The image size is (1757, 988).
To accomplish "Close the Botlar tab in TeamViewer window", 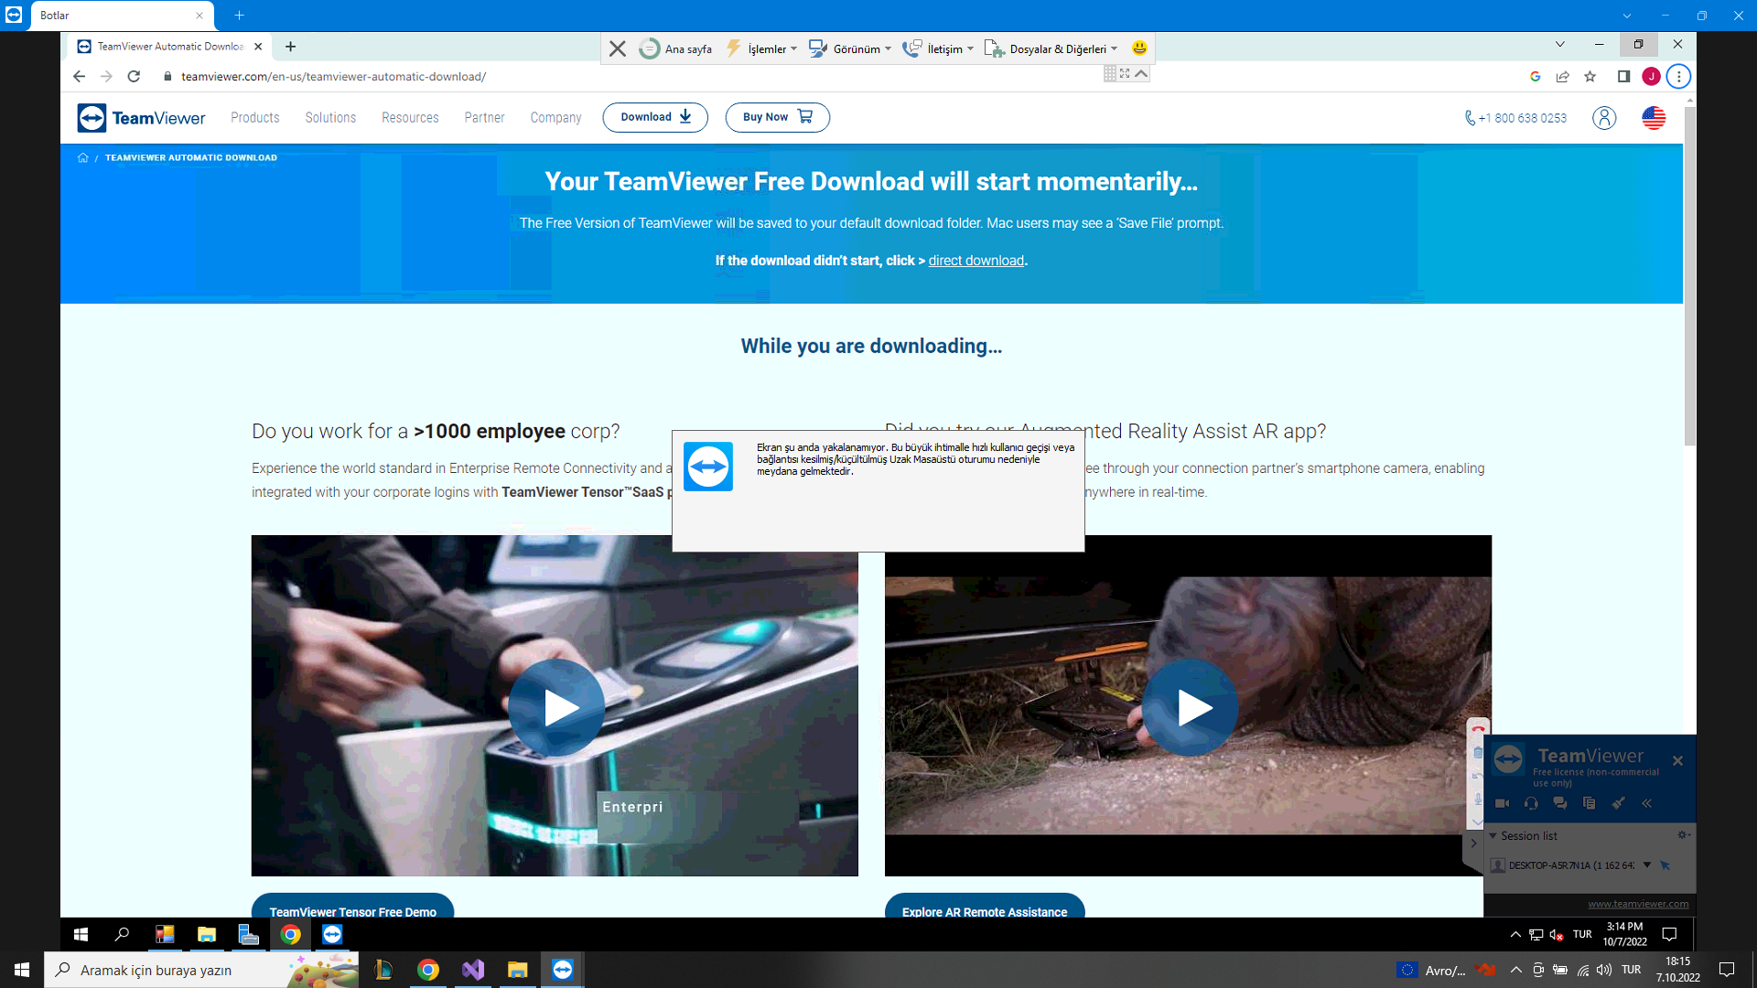I will pos(199,16).
